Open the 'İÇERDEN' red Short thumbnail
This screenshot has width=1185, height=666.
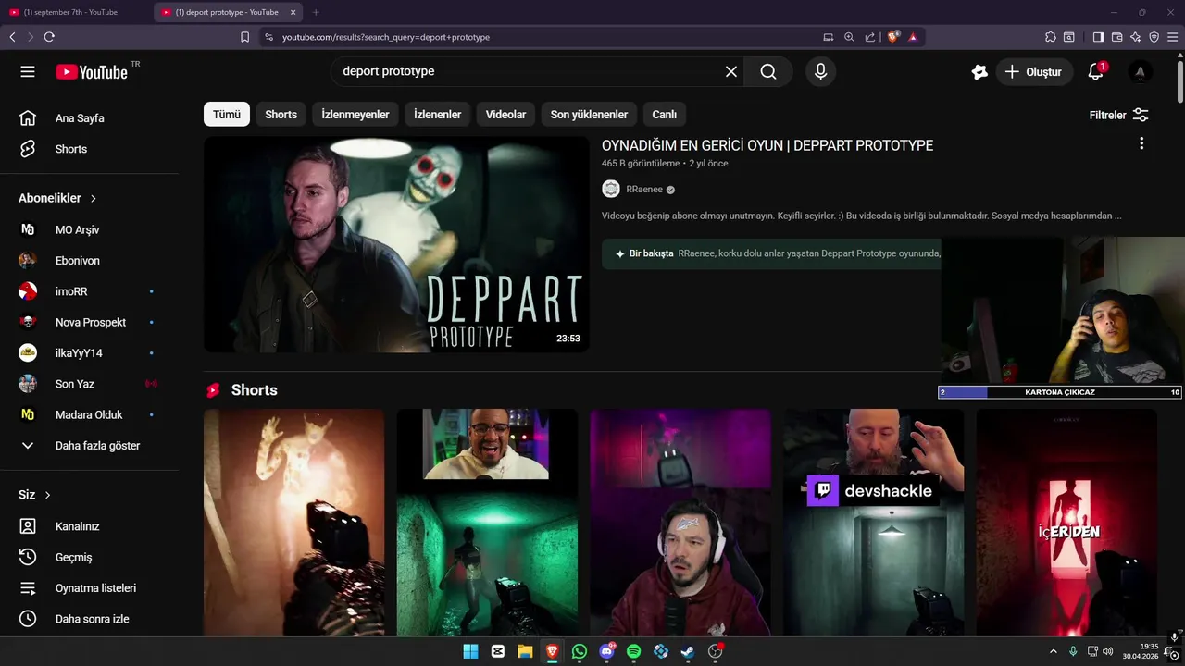click(1066, 523)
